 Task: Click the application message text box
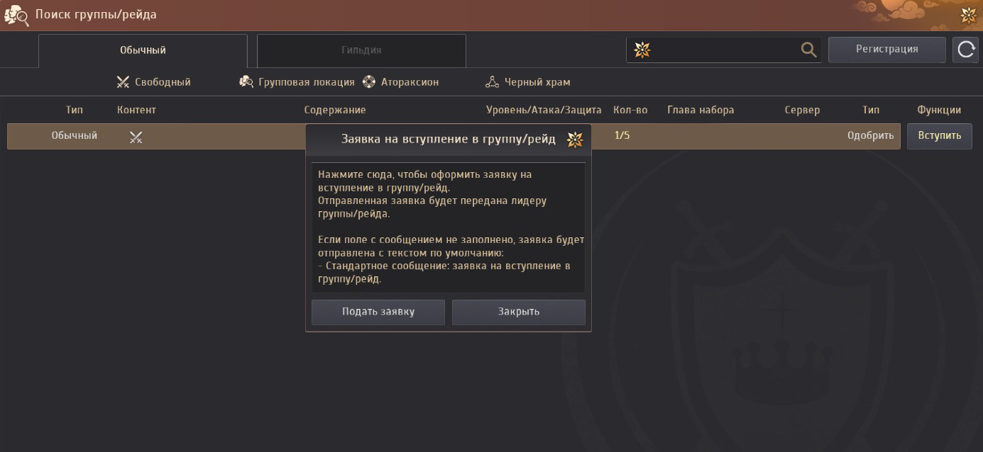(x=448, y=227)
